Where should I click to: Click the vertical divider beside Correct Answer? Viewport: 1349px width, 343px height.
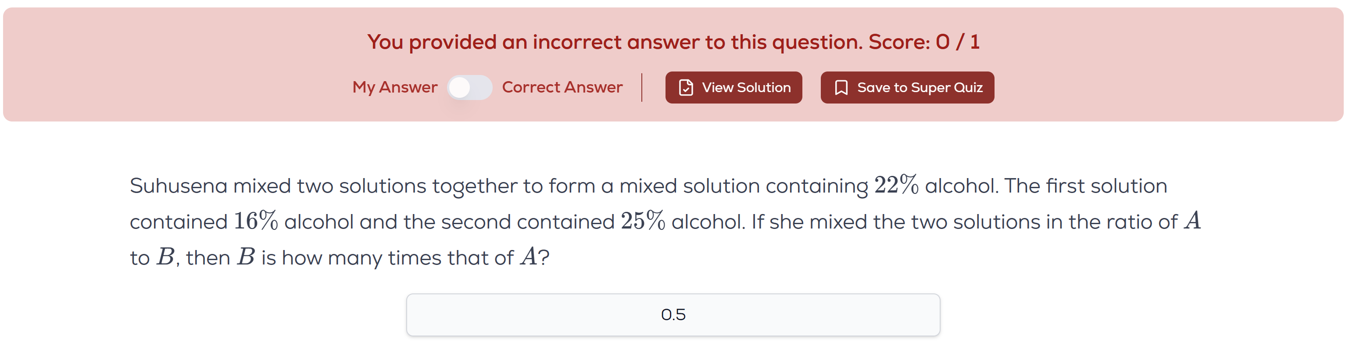tap(641, 87)
